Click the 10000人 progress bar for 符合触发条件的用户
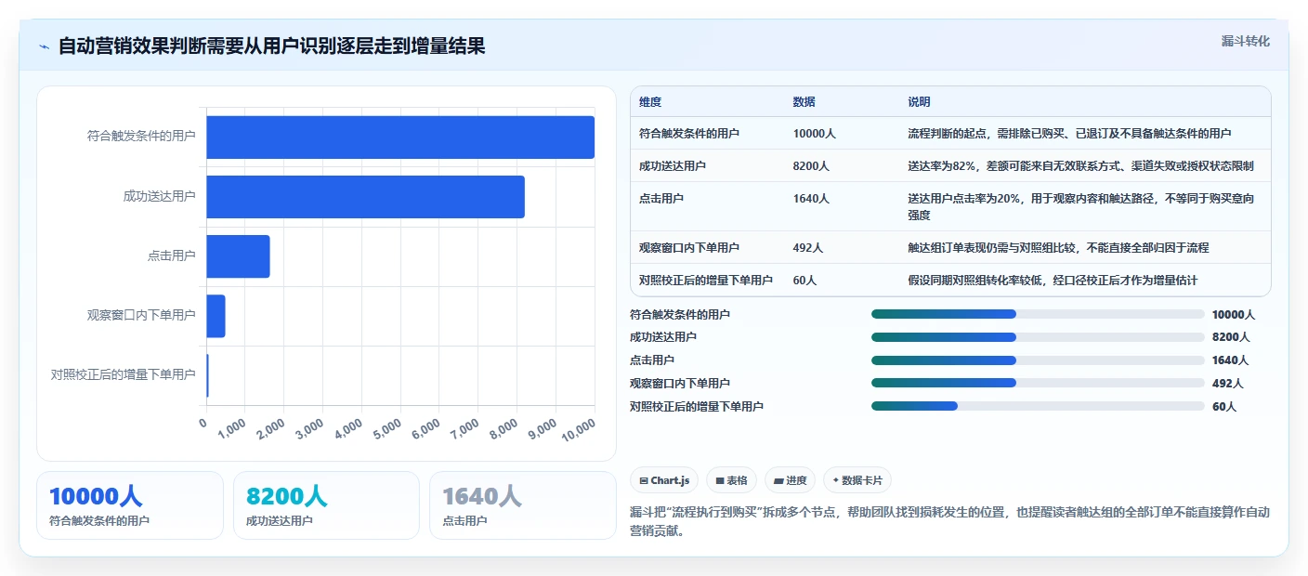Viewport: 1308px width, 576px height. (x=1038, y=314)
